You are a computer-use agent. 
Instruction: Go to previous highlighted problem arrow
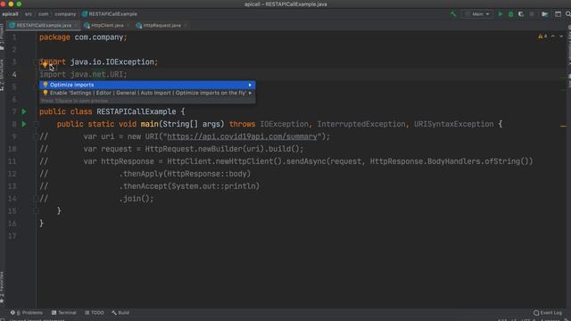[x=553, y=37]
